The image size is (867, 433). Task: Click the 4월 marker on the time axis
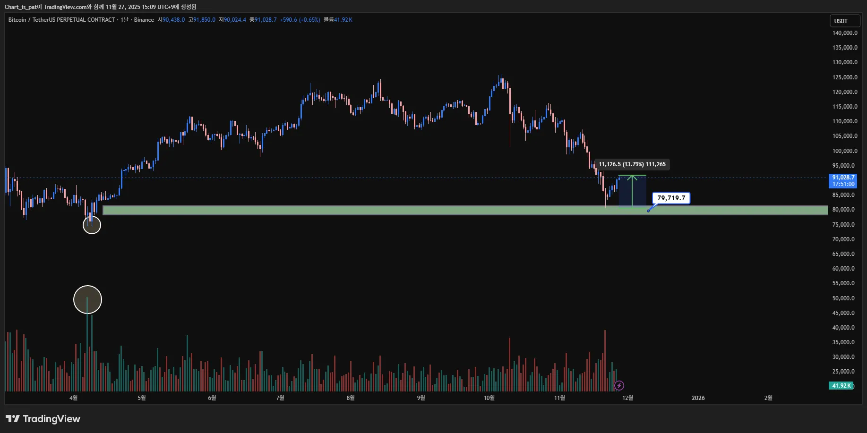point(73,398)
